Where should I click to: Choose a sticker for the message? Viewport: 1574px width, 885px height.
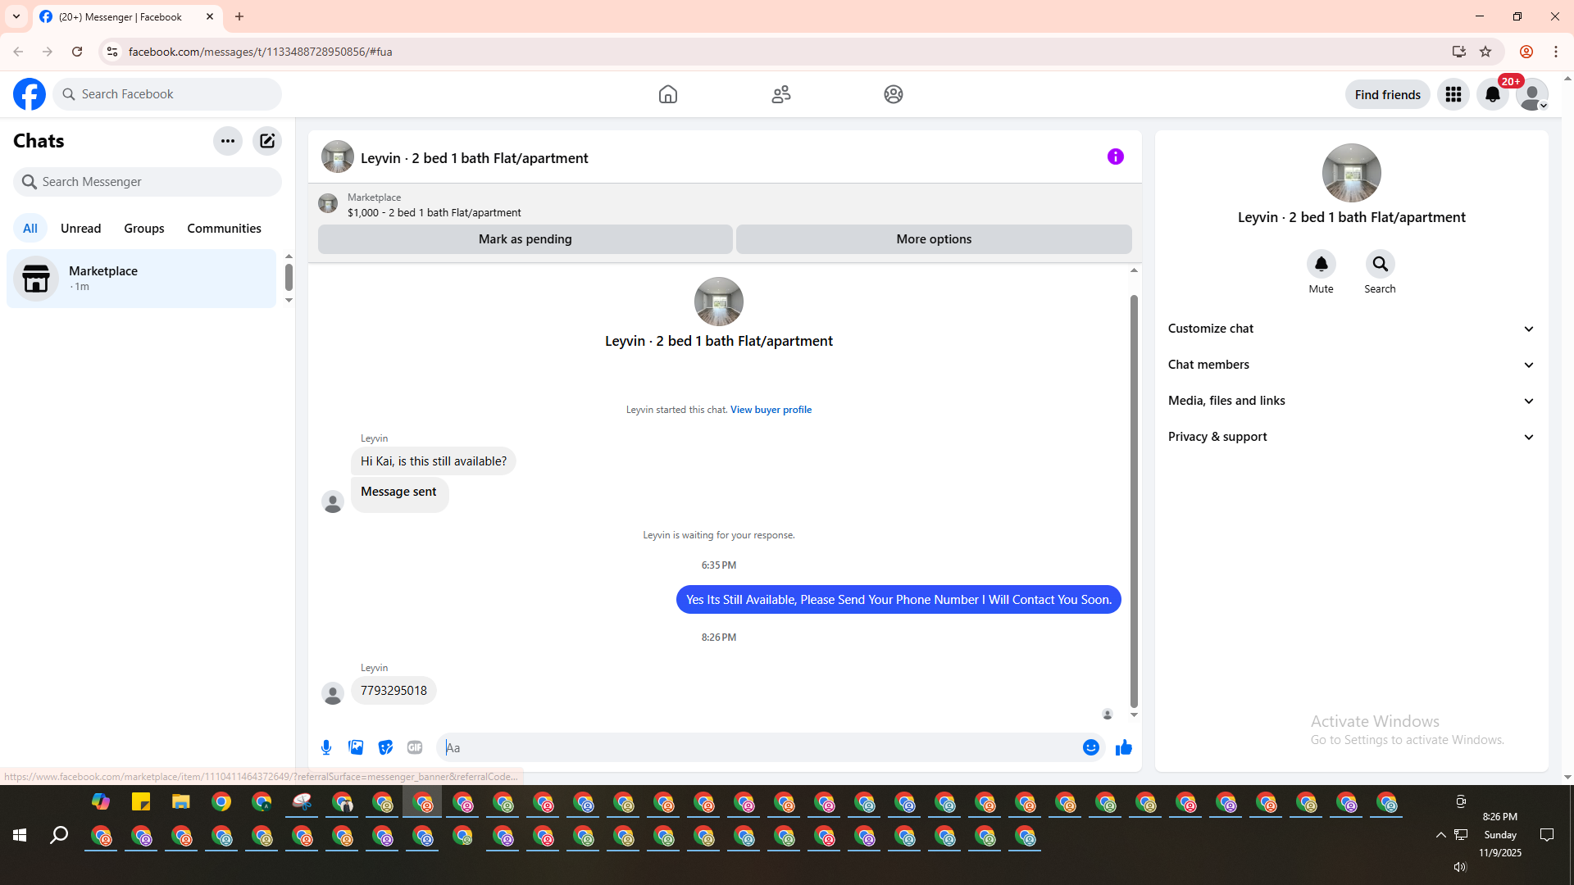(385, 747)
